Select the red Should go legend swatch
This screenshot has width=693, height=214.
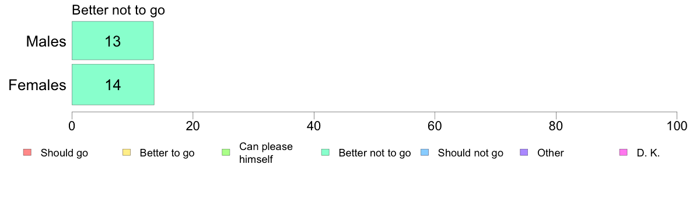coord(26,153)
